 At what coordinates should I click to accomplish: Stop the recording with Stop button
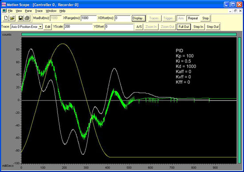click(x=205, y=18)
